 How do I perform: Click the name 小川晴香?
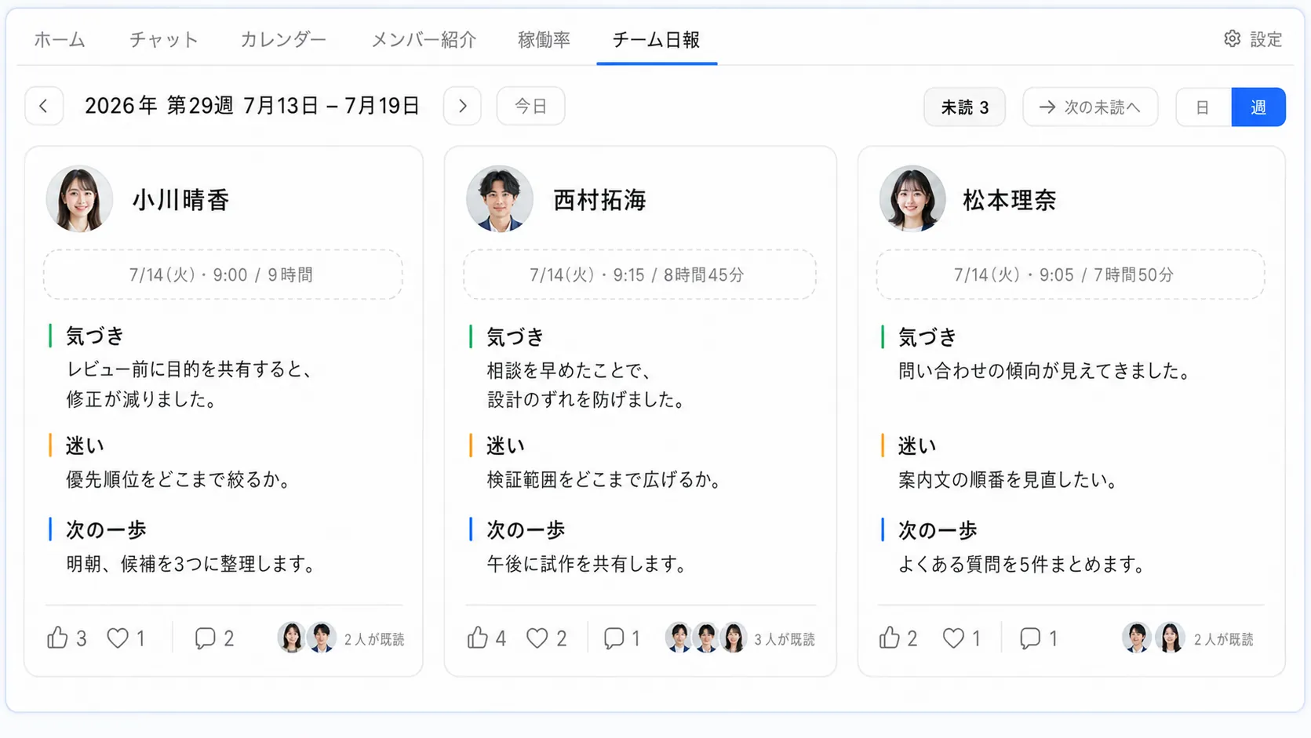click(x=180, y=200)
